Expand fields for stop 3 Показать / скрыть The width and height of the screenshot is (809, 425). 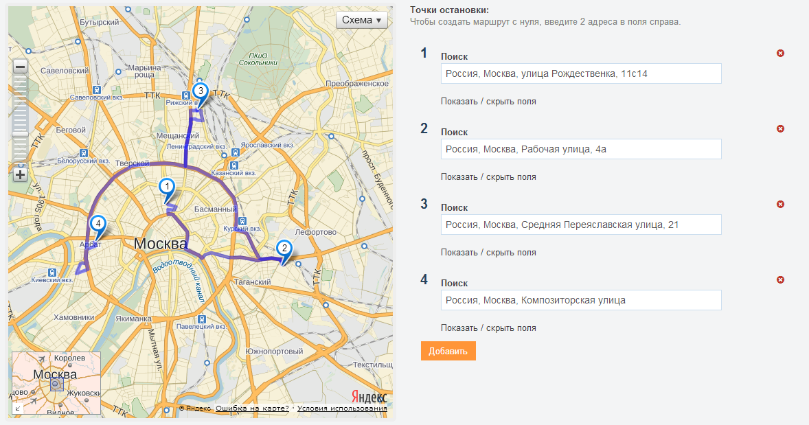coord(488,253)
